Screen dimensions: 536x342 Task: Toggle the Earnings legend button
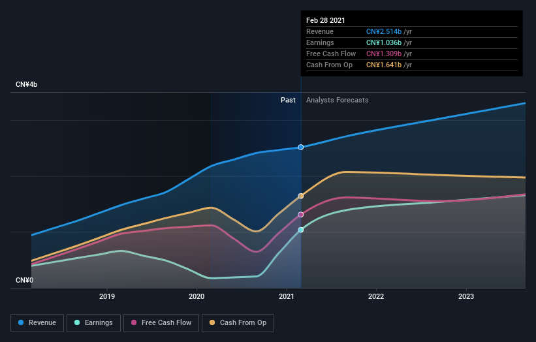93,323
